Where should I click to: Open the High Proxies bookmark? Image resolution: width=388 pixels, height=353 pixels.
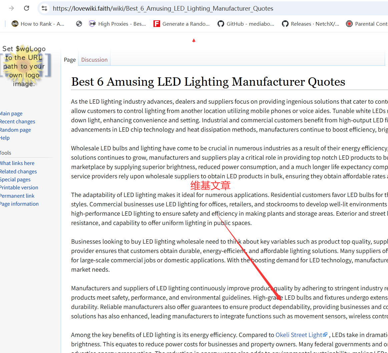(x=117, y=24)
